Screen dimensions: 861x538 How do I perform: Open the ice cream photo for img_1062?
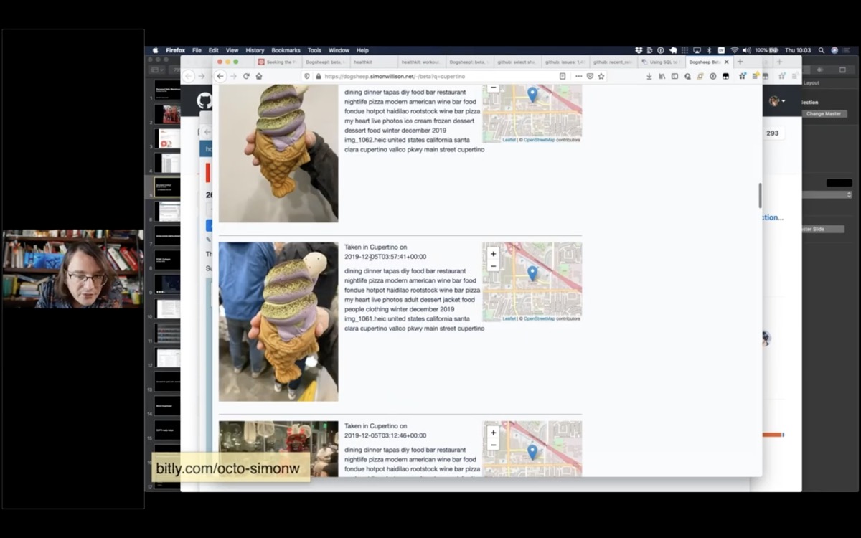coord(278,154)
